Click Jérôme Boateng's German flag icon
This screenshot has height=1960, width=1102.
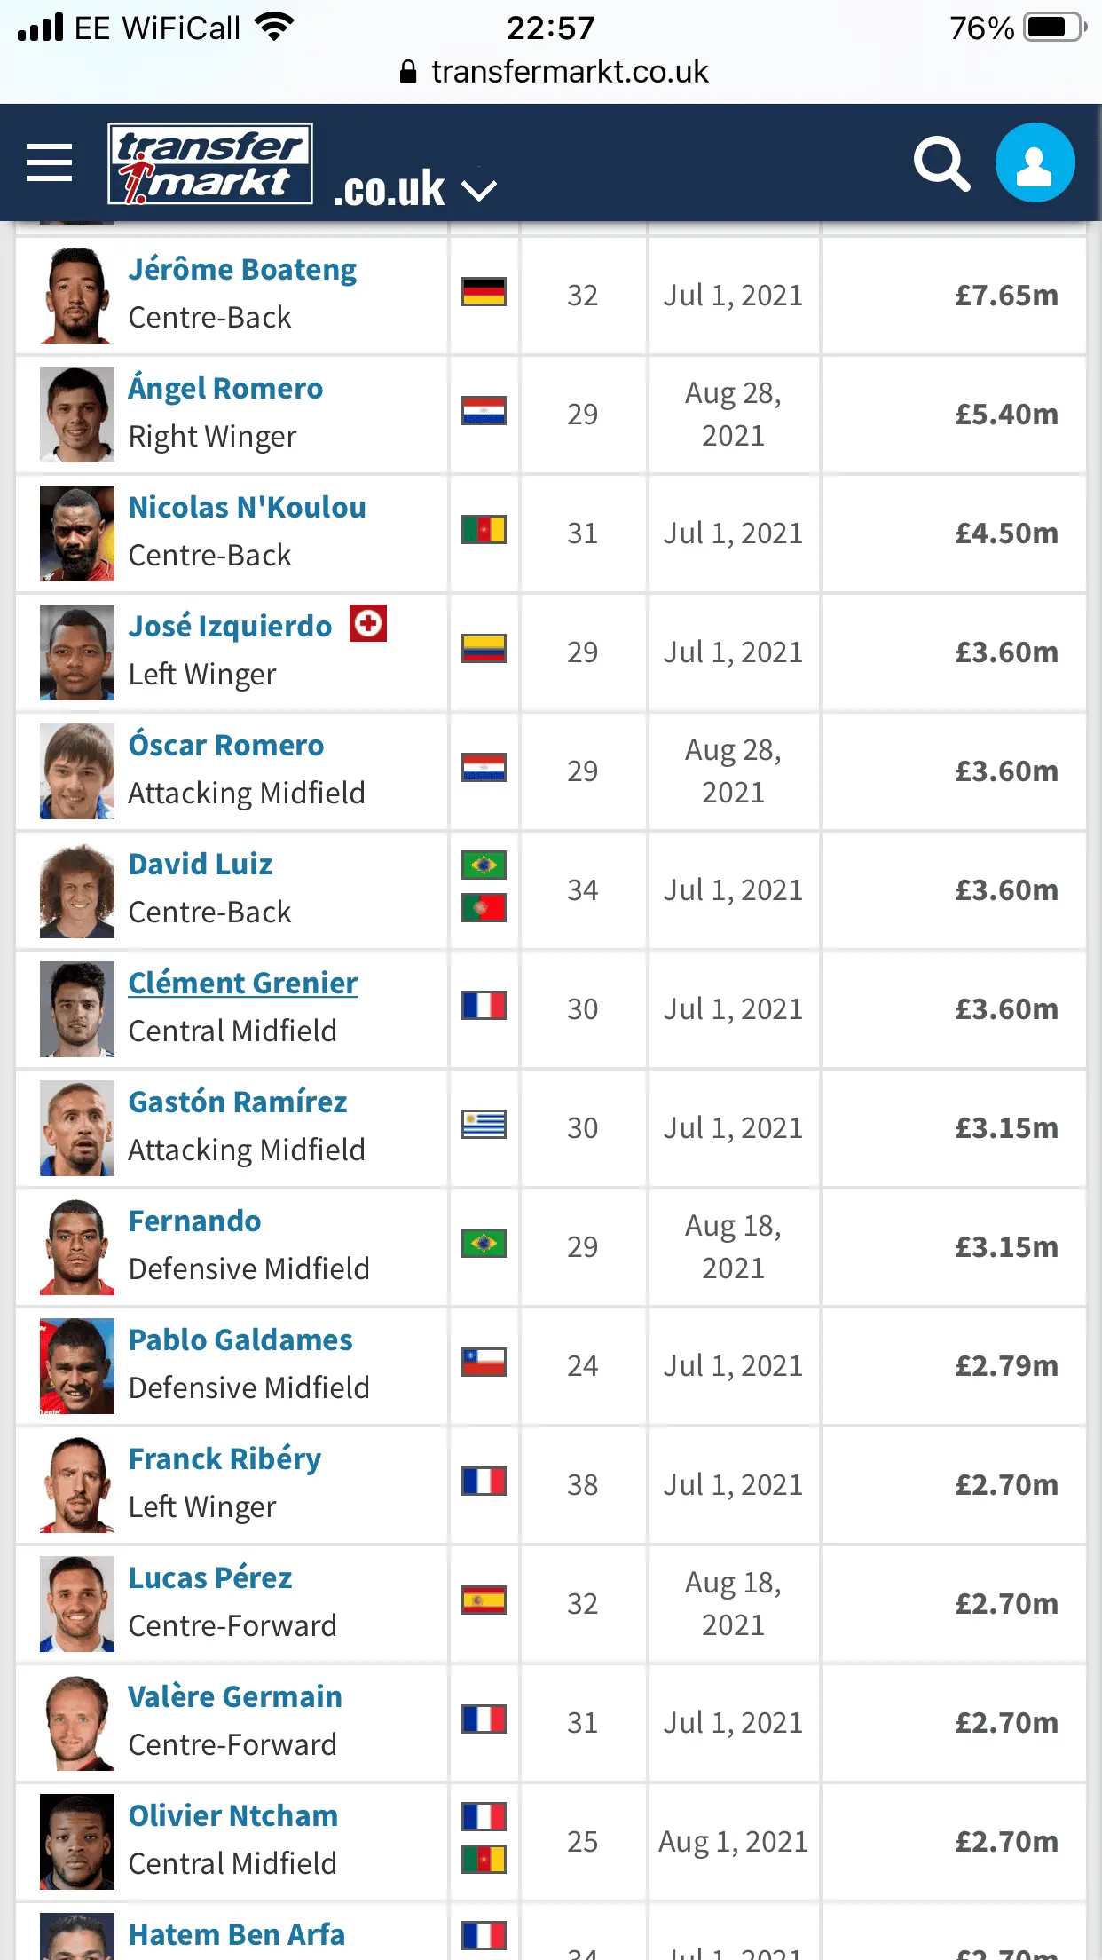(484, 292)
